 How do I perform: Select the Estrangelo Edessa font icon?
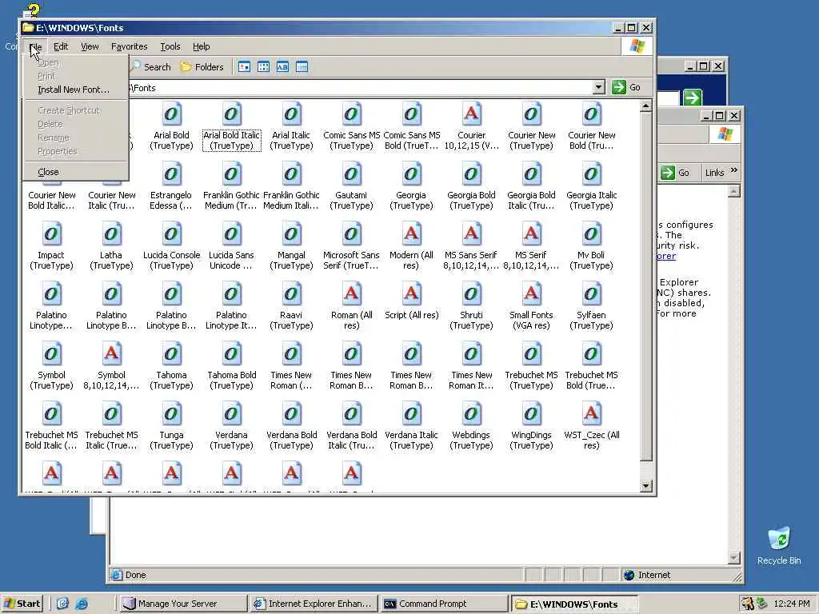coord(171,173)
